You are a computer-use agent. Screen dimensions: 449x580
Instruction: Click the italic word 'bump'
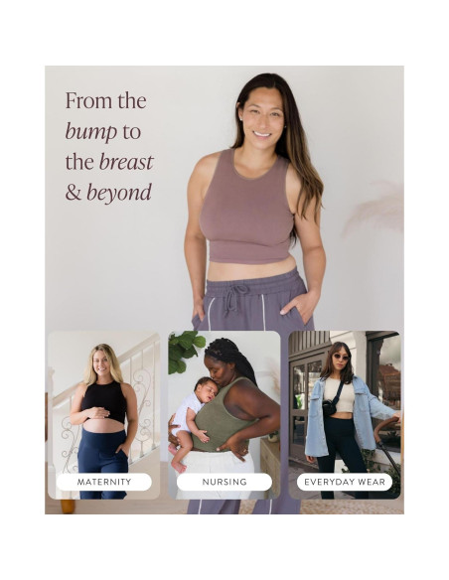91,132
